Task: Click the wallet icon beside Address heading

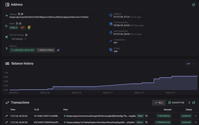Action: [7, 5]
